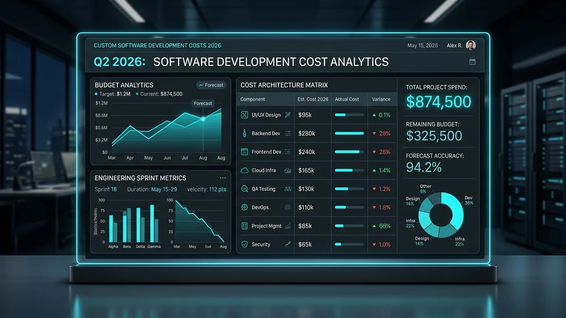Click the Backend Dev actual cost progress bar
566x318 pixels.
[x=349, y=133]
